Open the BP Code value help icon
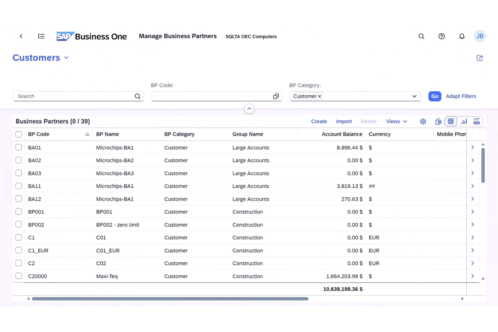Image resolution: width=498 pixels, height=332 pixels. point(276,96)
